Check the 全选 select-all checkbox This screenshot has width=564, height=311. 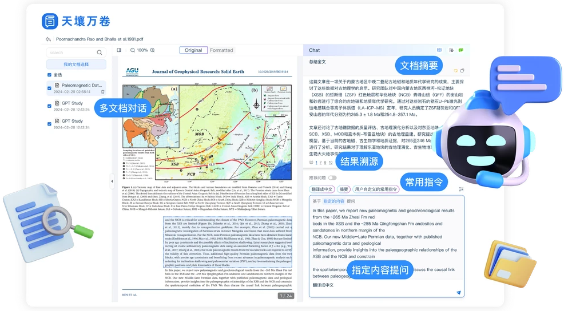pos(50,75)
